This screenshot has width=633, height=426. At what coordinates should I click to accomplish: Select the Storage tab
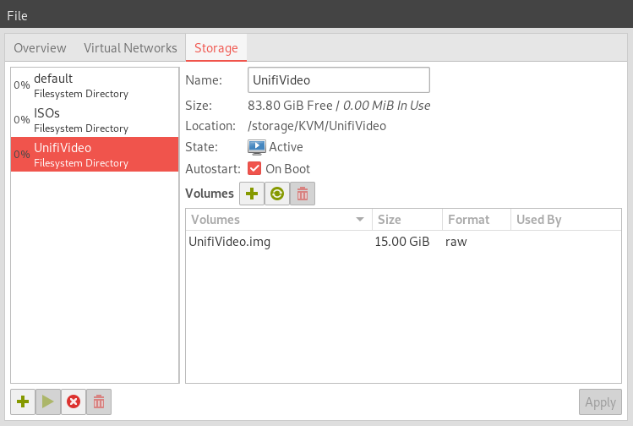(216, 48)
